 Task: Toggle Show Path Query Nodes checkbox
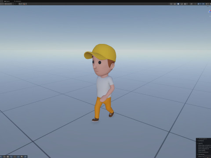coord(204,147)
